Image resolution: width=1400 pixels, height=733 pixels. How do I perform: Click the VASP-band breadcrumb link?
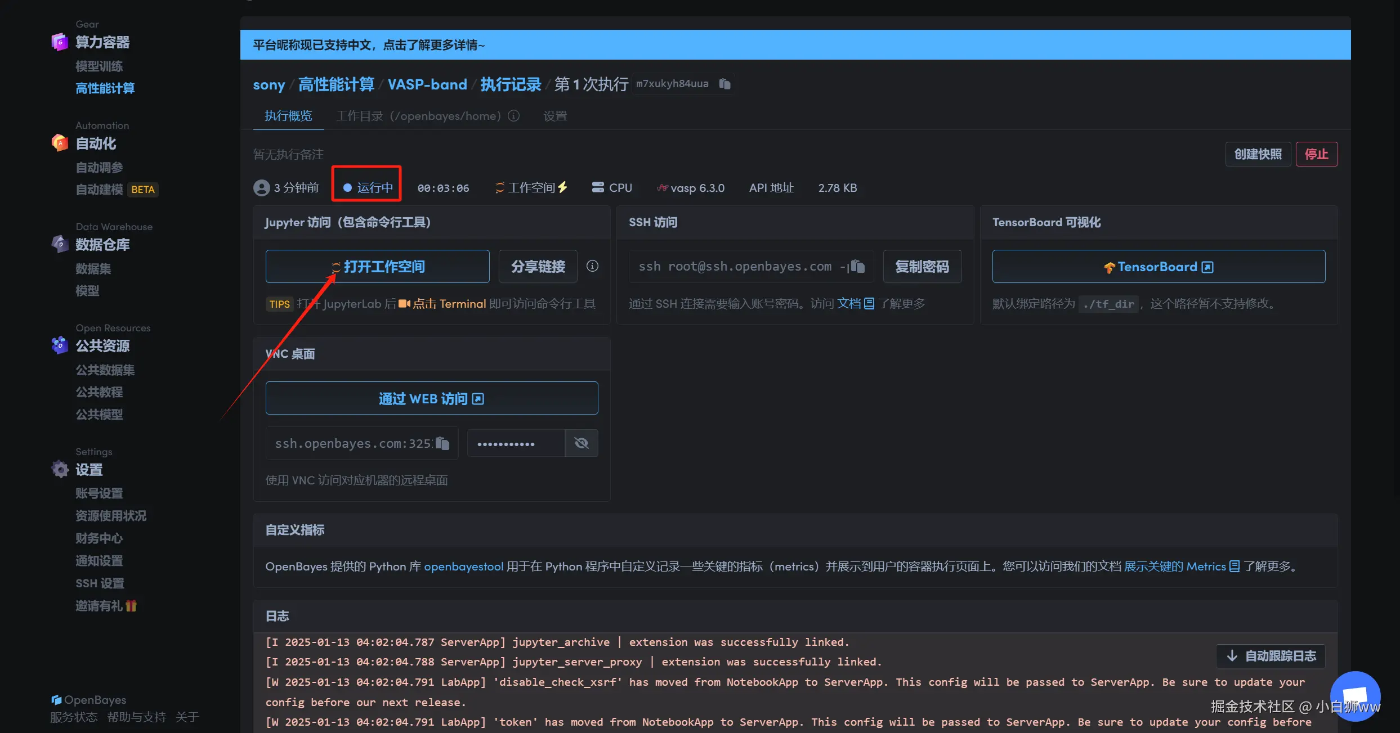[x=427, y=84]
